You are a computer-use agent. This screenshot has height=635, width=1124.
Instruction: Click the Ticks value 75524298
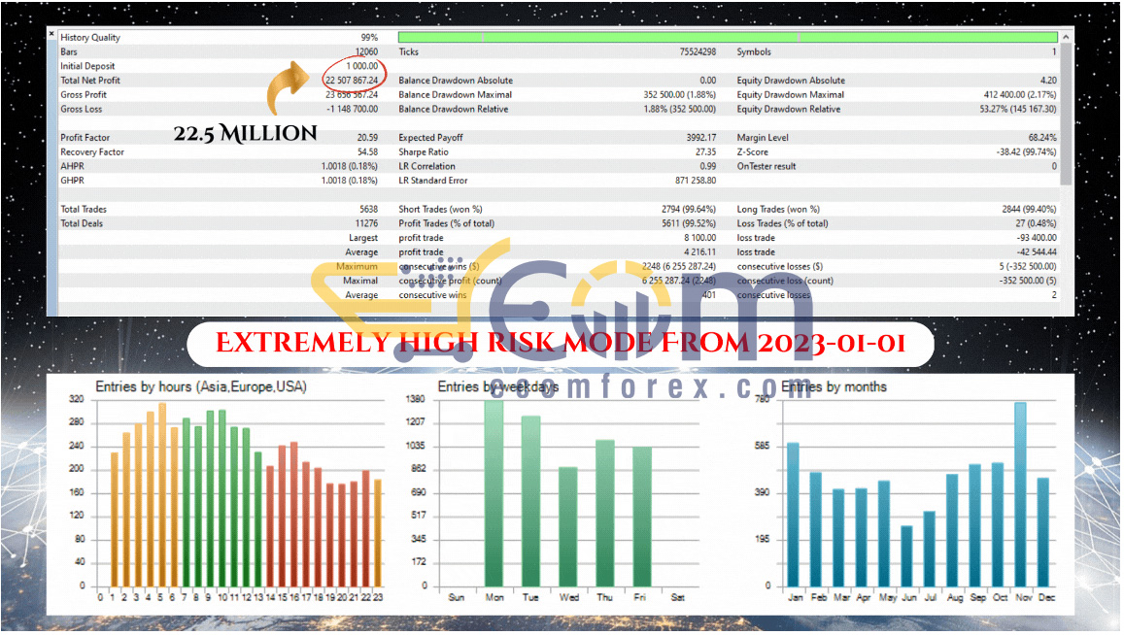(698, 51)
